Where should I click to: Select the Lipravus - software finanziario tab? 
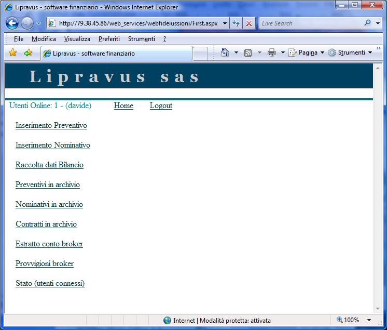click(x=117, y=54)
